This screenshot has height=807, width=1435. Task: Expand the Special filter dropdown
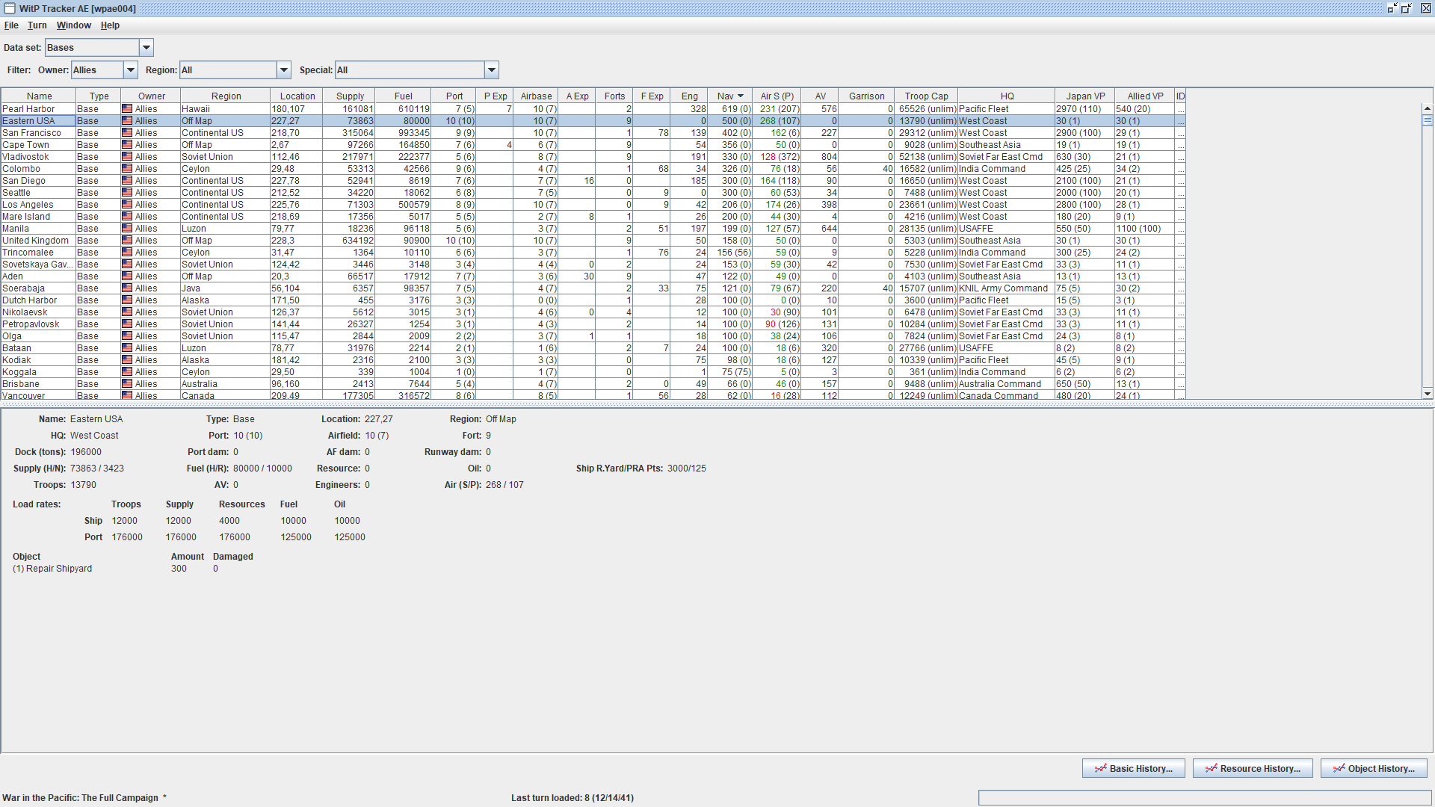coord(492,70)
